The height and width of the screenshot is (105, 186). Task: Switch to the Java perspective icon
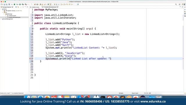pos(185,4)
